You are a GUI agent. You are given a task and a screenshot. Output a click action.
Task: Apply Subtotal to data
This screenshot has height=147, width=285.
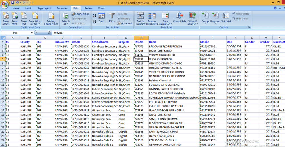pyautogui.click(x=226, y=18)
